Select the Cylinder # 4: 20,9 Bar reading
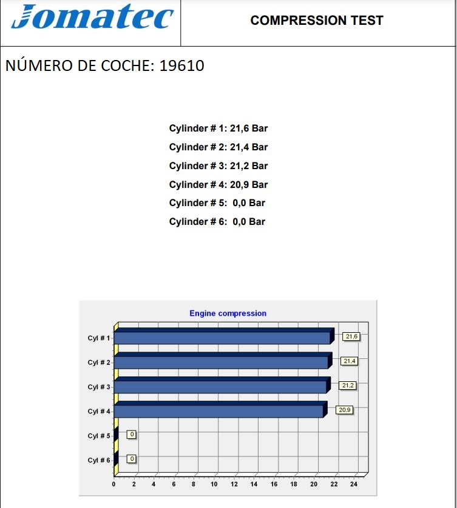Viewport: 457px width, 508px height. 218,185
